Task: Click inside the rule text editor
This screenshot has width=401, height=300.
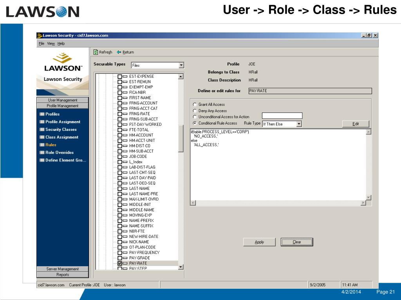Action: click(278, 164)
